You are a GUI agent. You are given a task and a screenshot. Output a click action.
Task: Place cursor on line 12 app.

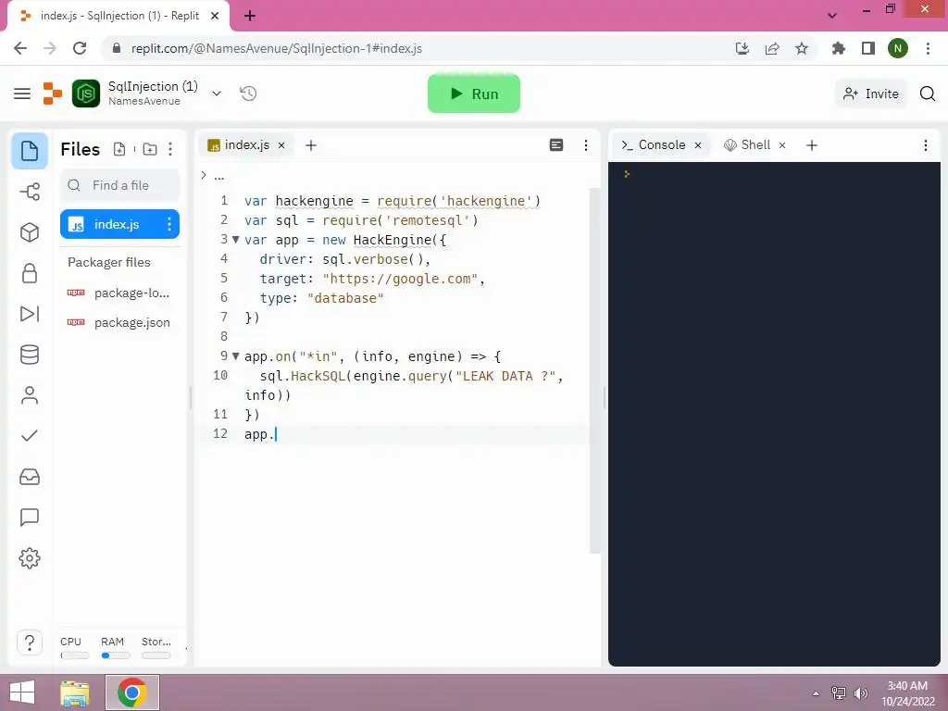260,434
